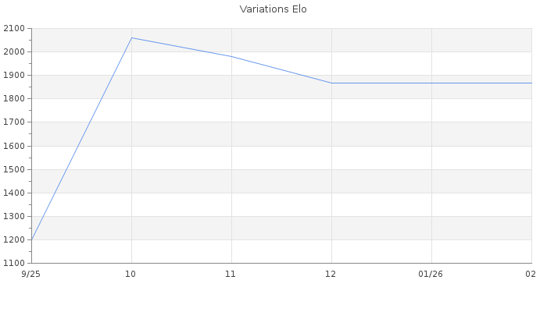Click the "11" x-axis month label
This screenshot has height=312, width=547.
point(231,274)
